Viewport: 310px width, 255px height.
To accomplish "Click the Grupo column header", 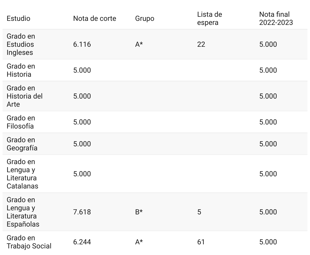I will pos(145,19).
